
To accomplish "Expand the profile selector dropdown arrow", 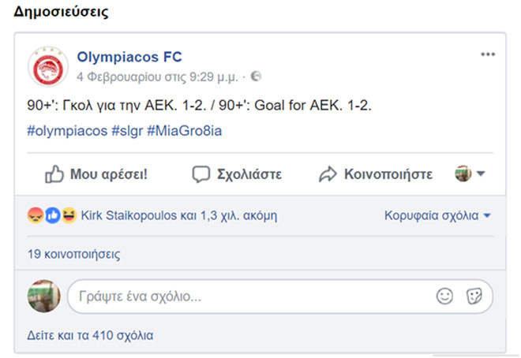I will point(480,174).
